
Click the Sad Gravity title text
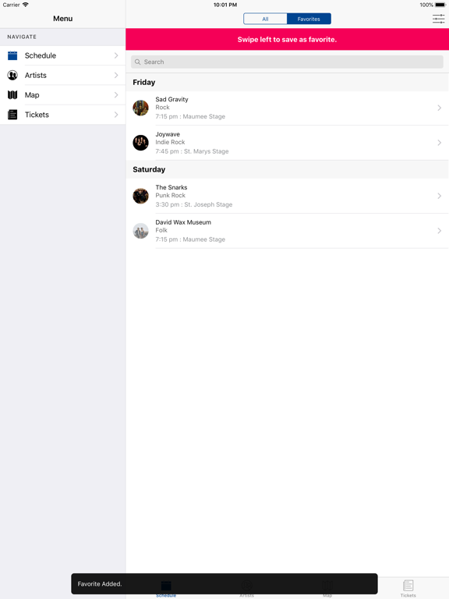coord(171,99)
